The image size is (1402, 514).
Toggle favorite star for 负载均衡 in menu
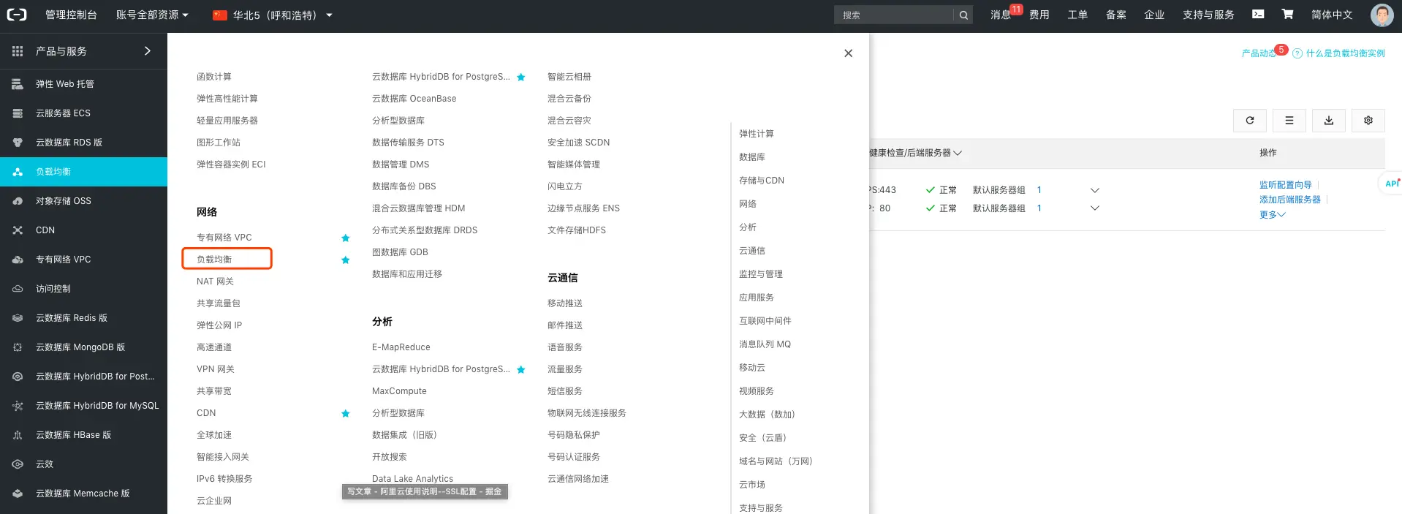pos(346,260)
